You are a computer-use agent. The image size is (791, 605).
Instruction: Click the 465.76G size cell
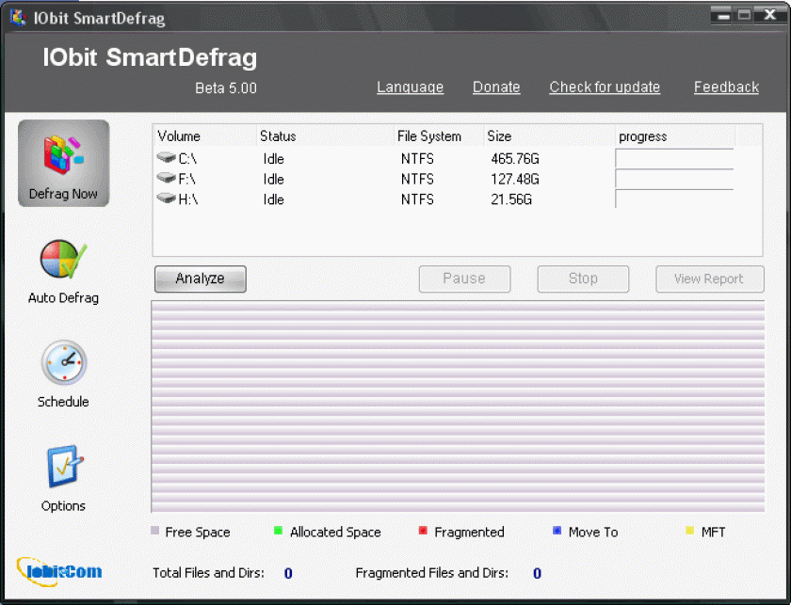click(515, 159)
